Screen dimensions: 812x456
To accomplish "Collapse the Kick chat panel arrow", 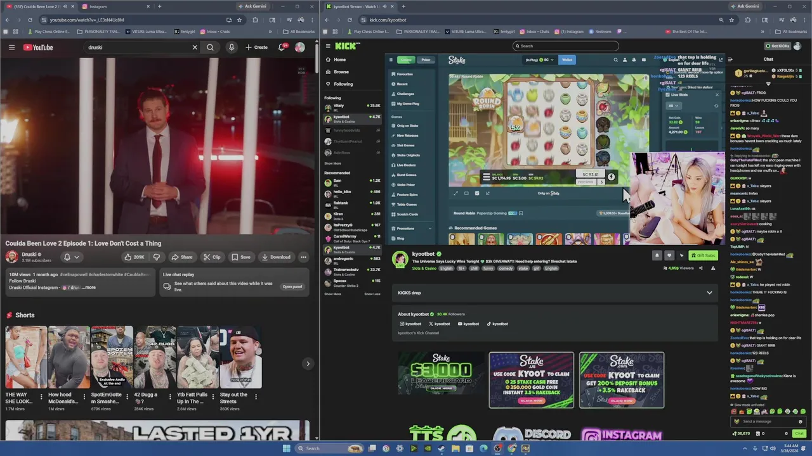I will pyautogui.click(x=730, y=60).
